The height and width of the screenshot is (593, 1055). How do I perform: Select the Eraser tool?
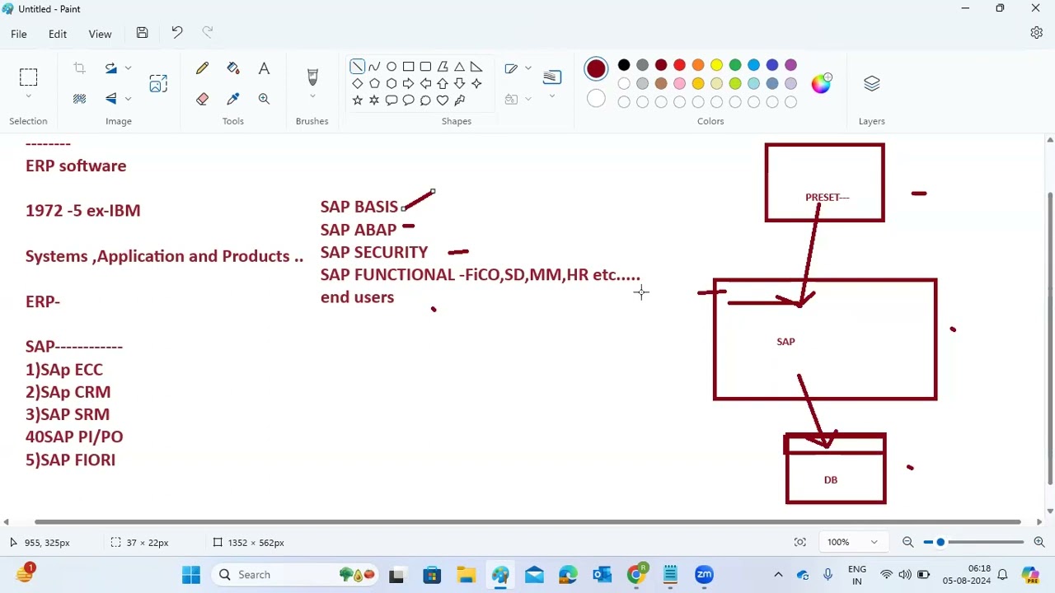pos(202,99)
